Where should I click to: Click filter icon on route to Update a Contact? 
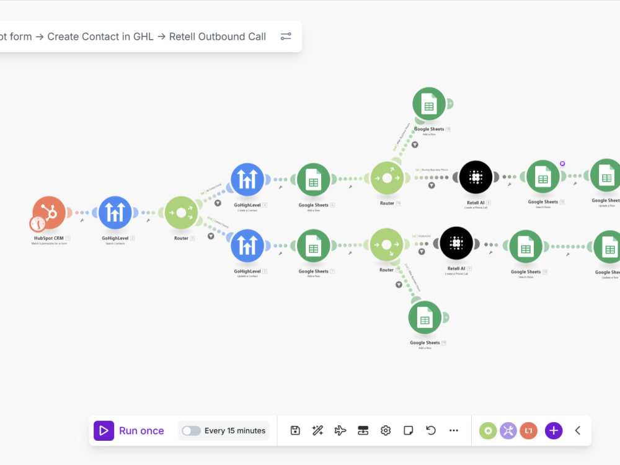tap(211, 236)
